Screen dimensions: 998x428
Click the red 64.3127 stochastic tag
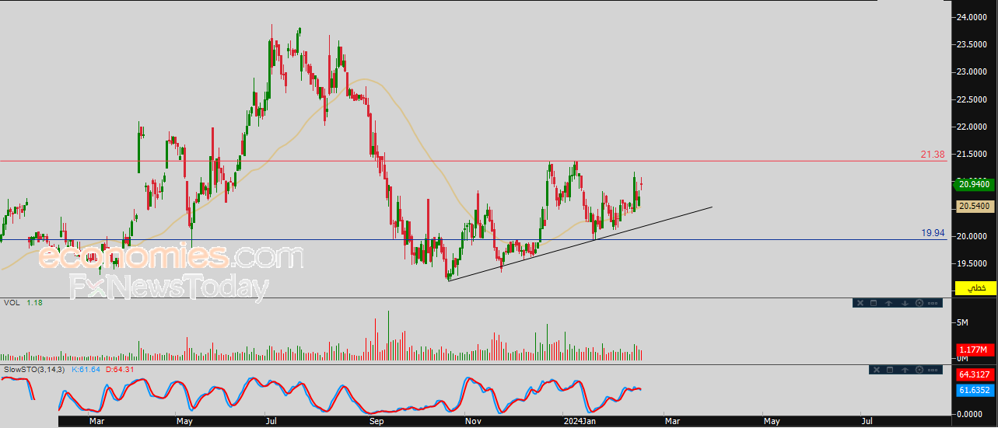click(975, 375)
